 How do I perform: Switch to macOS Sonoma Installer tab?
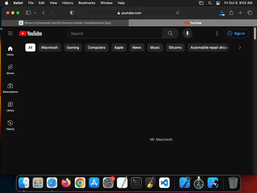[x=65, y=23]
